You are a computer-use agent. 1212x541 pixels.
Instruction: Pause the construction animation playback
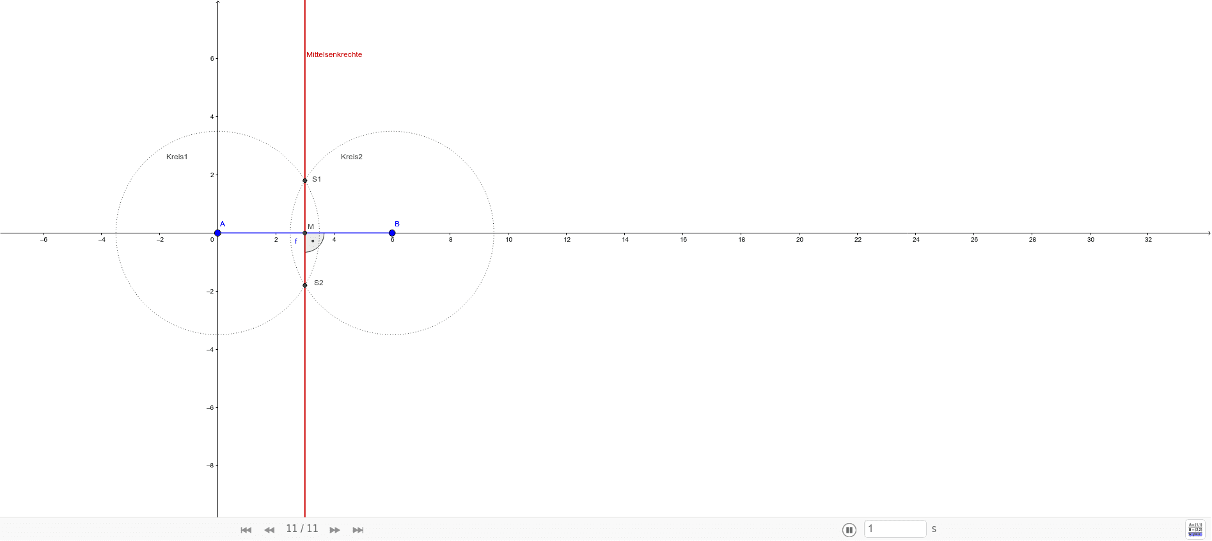point(849,529)
